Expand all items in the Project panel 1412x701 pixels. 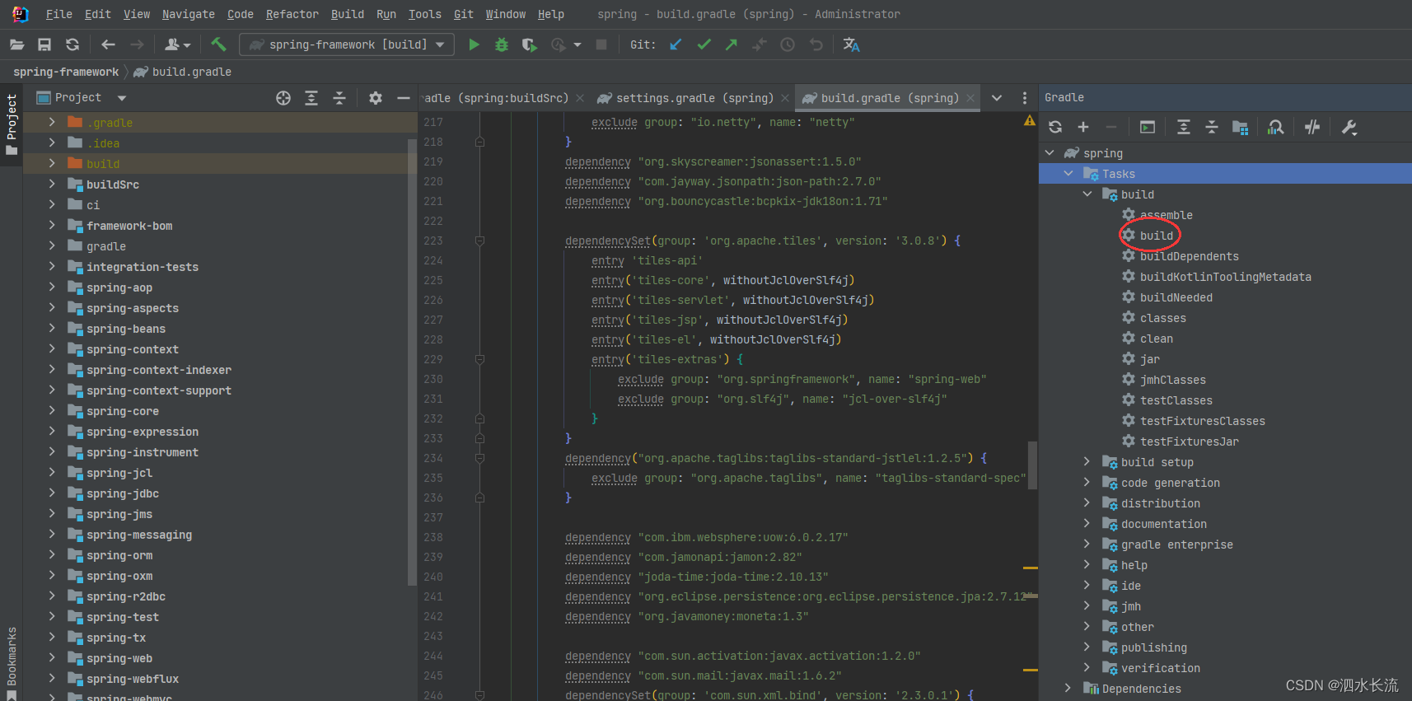pyautogui.click(x=311, y=98)
